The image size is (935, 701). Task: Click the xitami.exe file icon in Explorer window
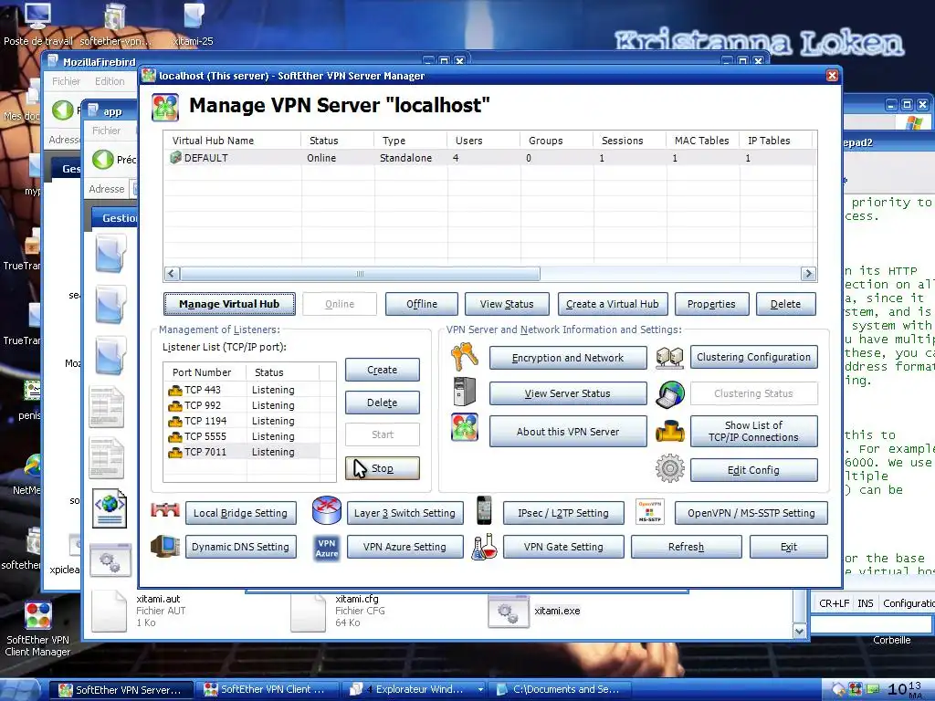[x=508, y=611]
